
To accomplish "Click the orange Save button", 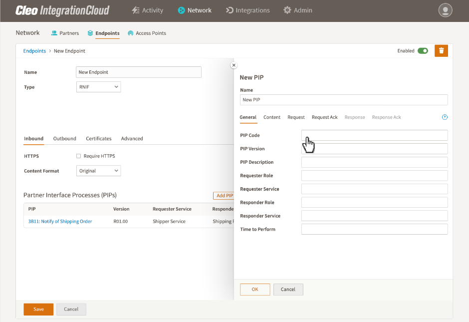I will pyautogui.click(x=38, y=309).
